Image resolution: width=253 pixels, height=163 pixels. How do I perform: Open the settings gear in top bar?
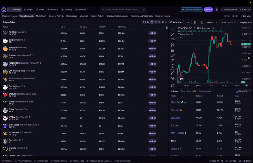217,10
